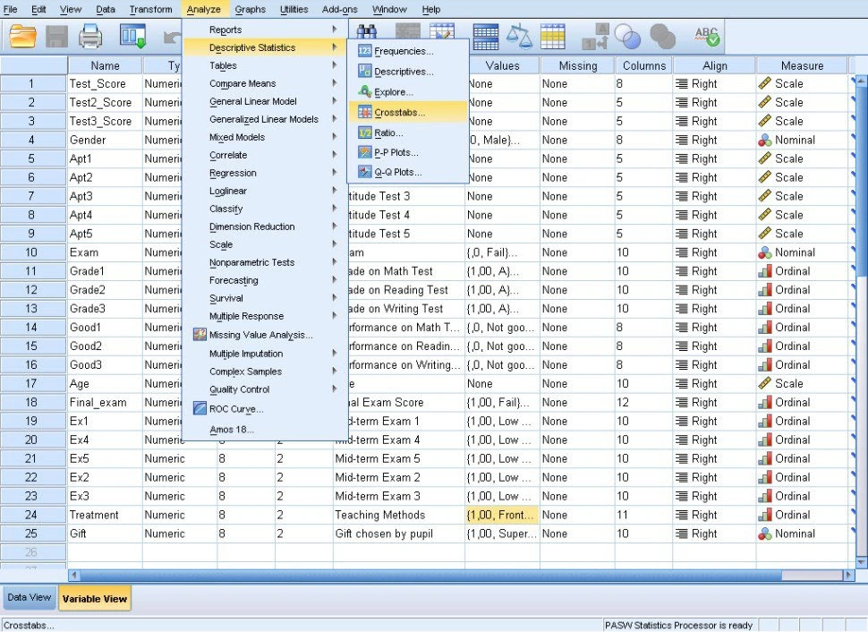Undo the last edit with the arrow icon
Viewport: 868px width, 632px height.
pos(172,36)
